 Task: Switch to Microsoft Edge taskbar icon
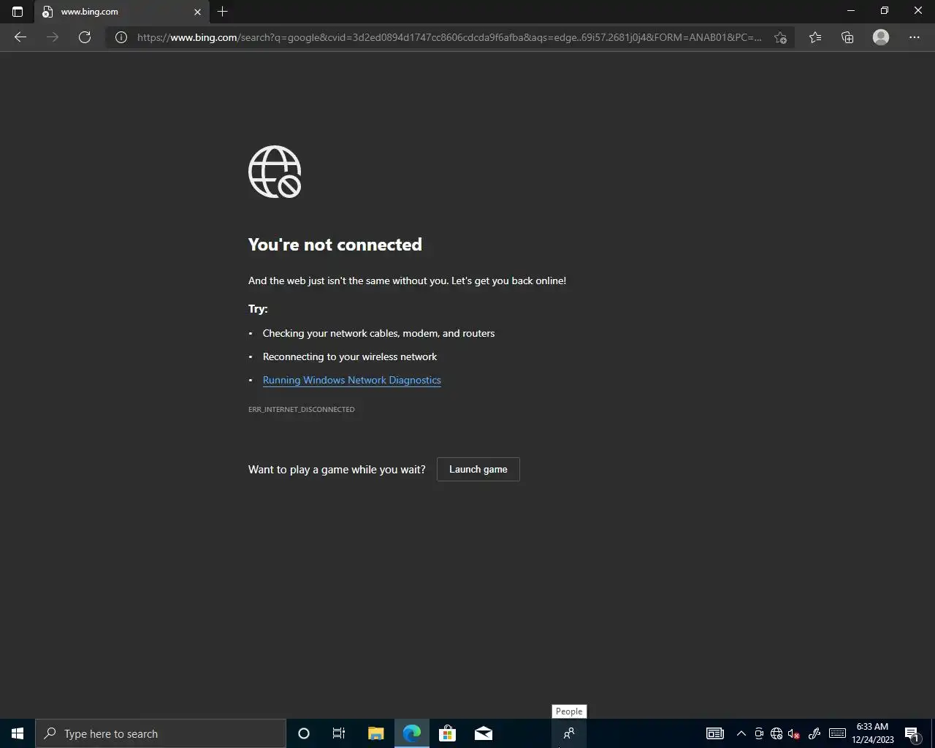pyautogui.click(x=412, y=733)
